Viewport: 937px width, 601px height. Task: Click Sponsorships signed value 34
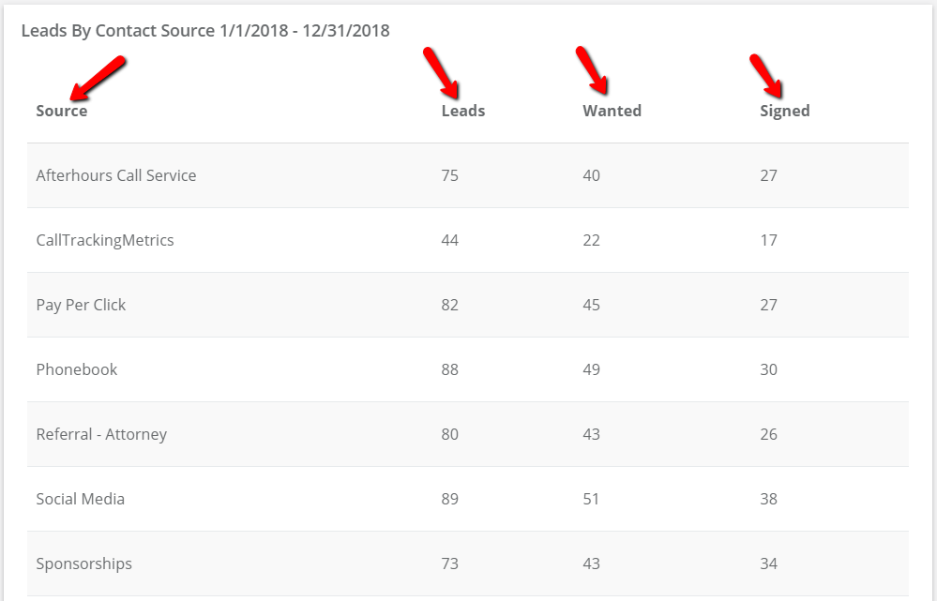coord(768,563)
